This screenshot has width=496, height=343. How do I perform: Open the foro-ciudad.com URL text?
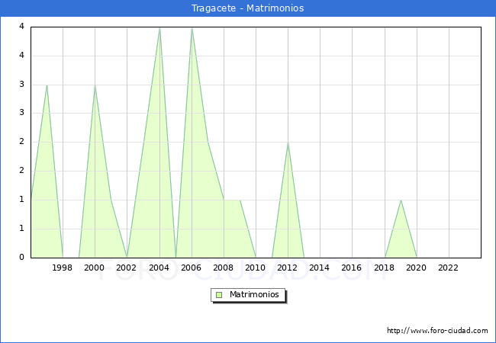tap(437, 331)
